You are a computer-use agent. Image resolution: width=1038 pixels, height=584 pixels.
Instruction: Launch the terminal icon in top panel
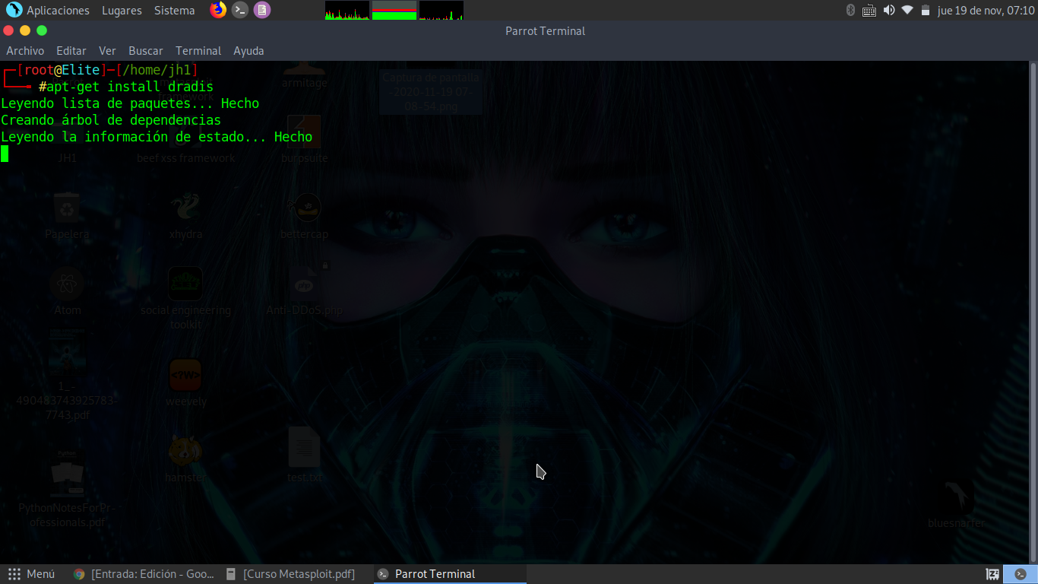(240, 10)
